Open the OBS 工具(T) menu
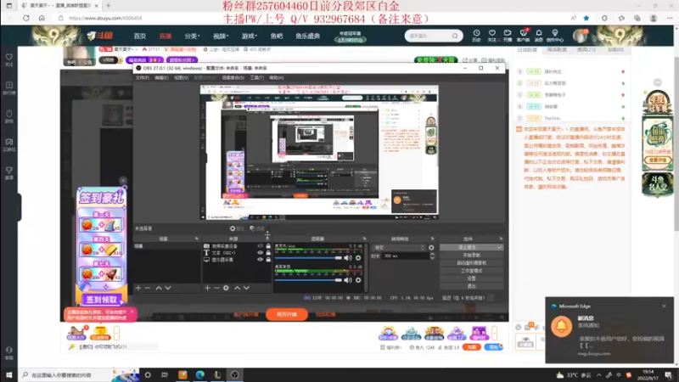The width and height of the screenshot is (679, 382). 257,78
